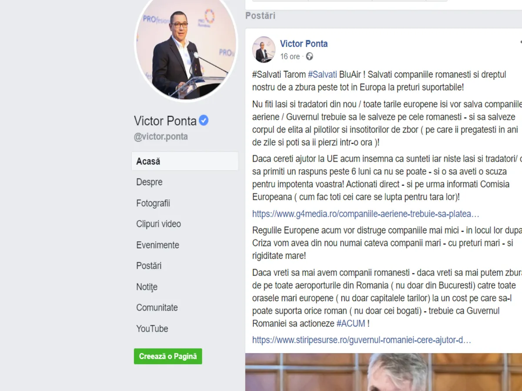Click the #ACUM hashtag in the post
The image size is (522, 391).
(351, 324)
